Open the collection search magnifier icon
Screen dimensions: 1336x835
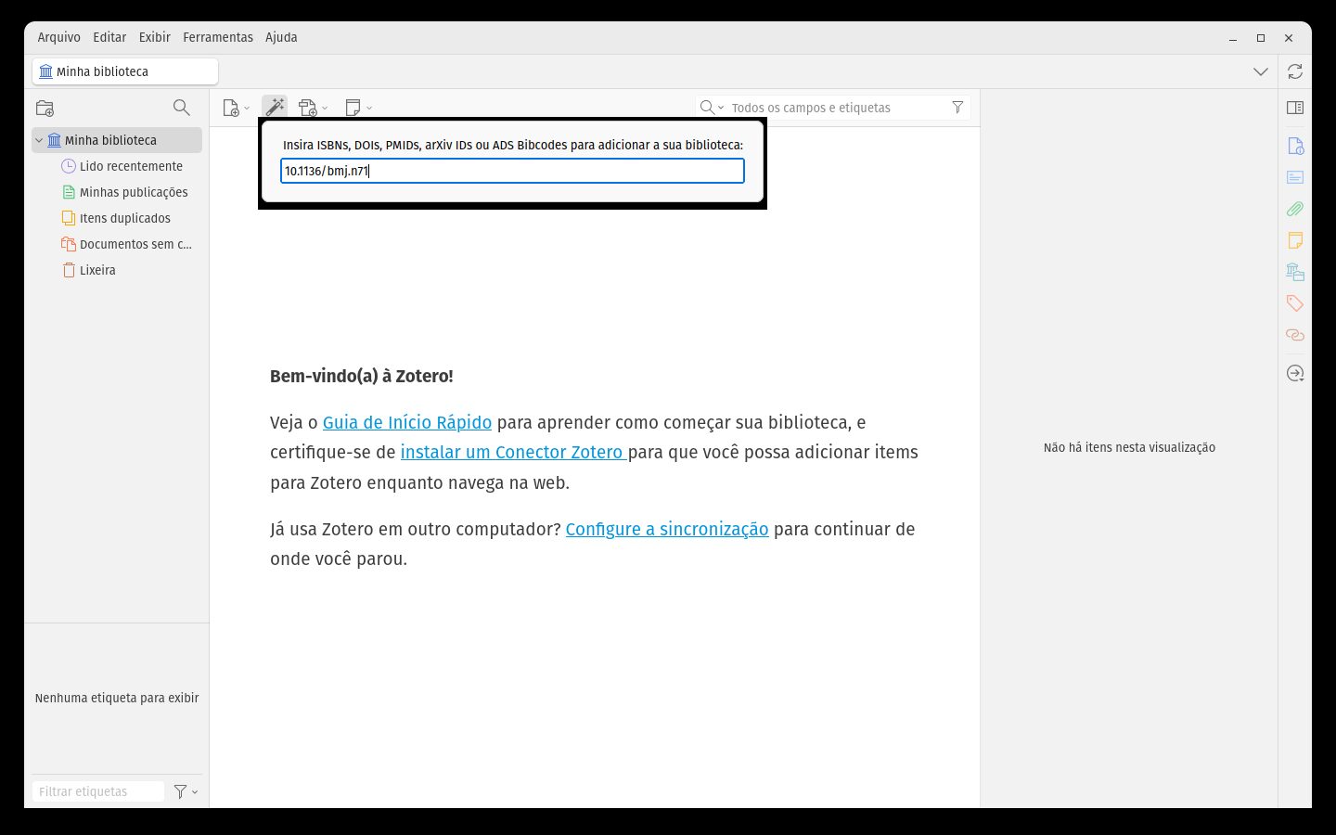pos(182,108)
